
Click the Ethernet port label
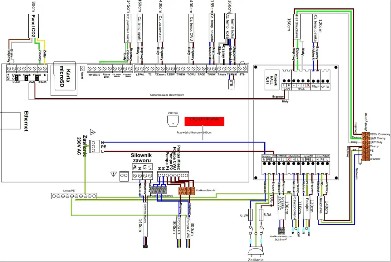[26, 121]
